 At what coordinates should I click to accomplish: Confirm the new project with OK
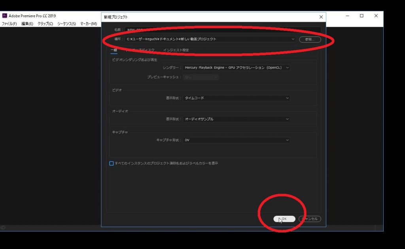(284, 219)
